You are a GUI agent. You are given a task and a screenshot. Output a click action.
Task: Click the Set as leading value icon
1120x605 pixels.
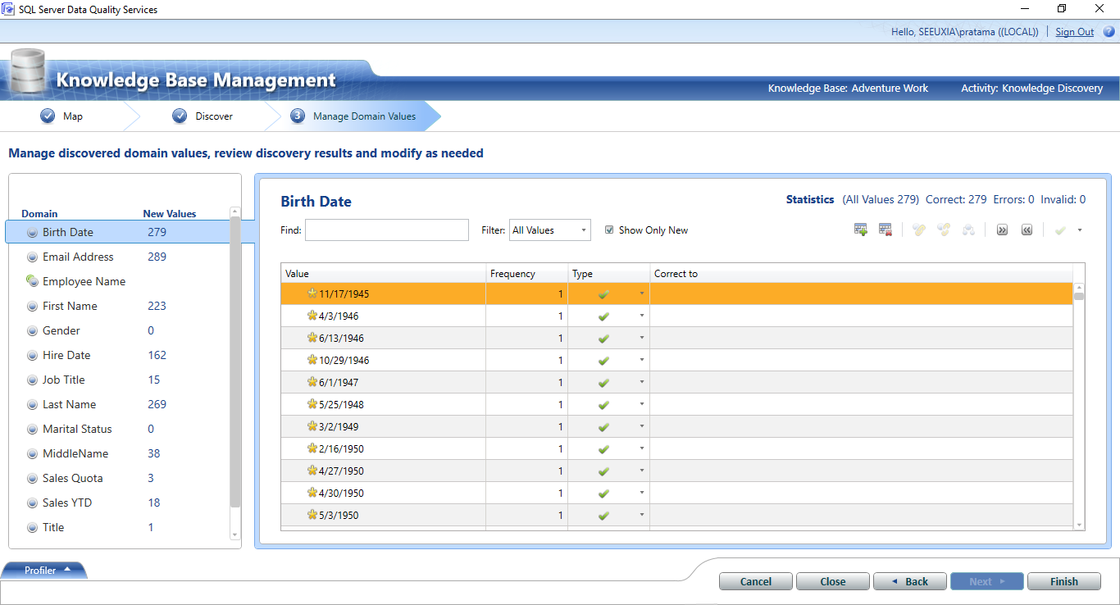[x=968, y=230]
